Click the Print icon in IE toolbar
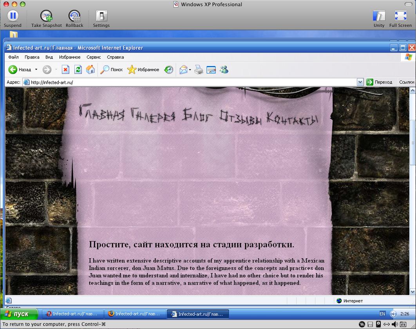The height and width of the screenshot is (329, 416). coord(199,70)
